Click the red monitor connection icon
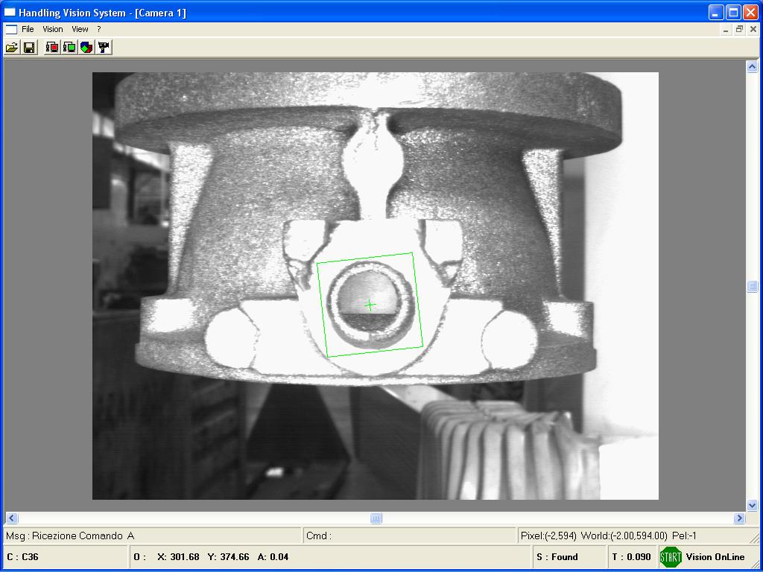The image size is (763, 572). [51, 47]
